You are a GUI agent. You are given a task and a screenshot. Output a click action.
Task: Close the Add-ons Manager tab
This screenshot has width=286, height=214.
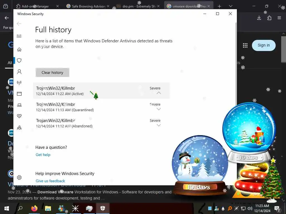pos(58,6)
